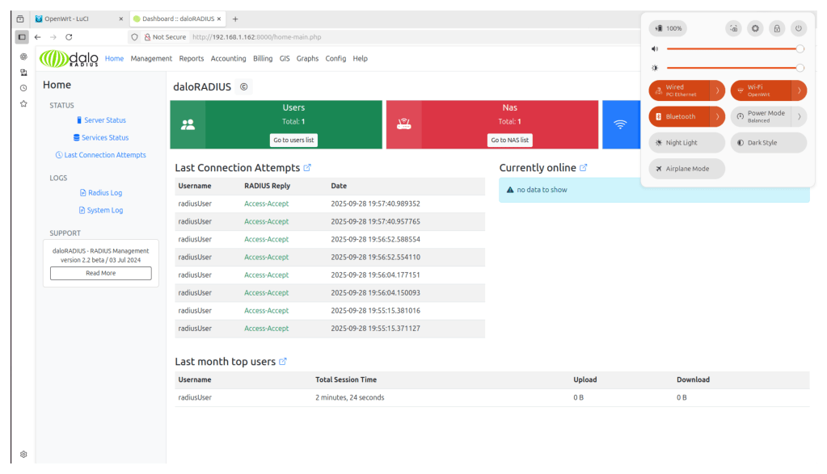This screenshot has height=474, width=827.
Task: Open the Management menu
Action: 151,59
